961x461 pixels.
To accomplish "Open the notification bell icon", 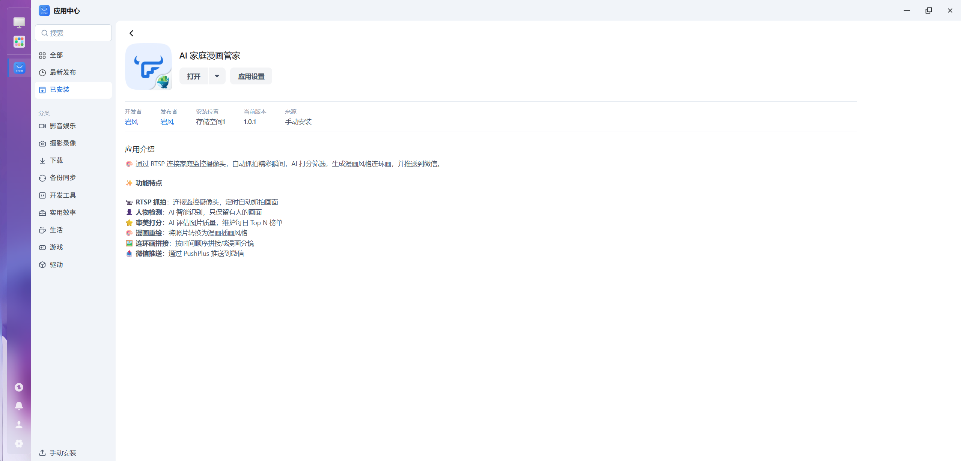I will pos(19,405).
